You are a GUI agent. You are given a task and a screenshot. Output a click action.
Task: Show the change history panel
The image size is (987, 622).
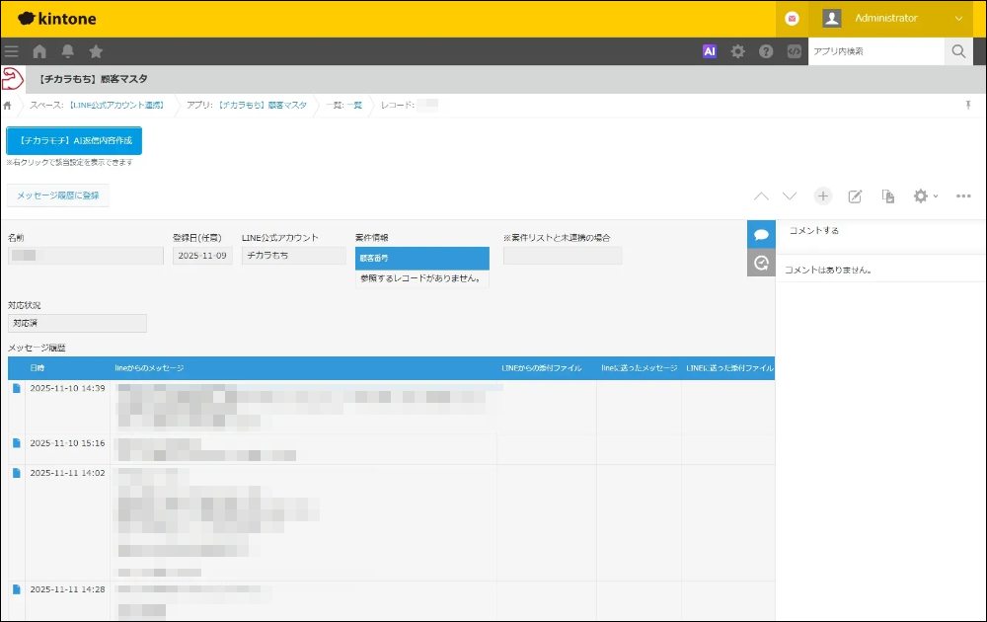pyautogui.click(x=761, y=263)
